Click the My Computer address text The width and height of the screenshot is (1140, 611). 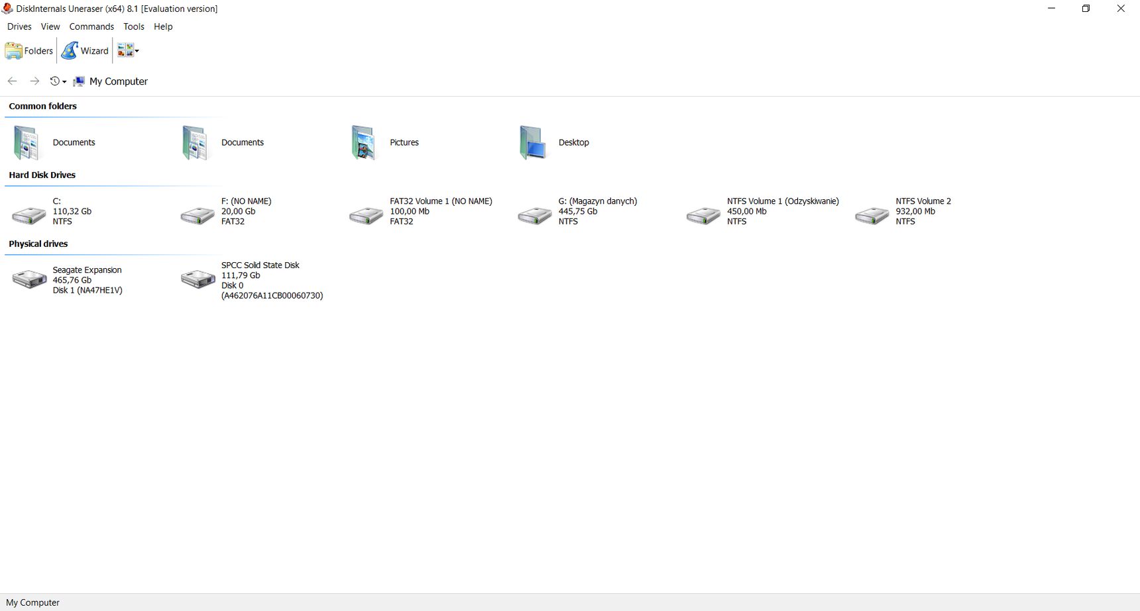119,81
